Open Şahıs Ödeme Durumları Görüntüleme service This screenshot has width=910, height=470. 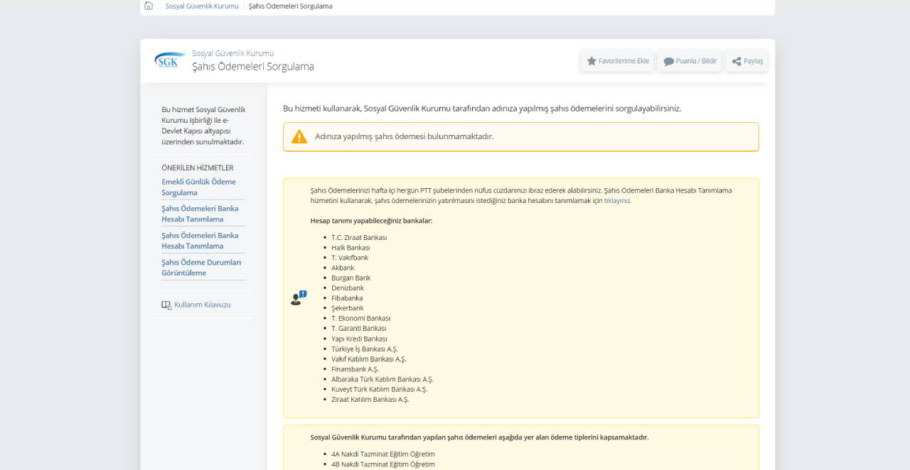point(201,268)
